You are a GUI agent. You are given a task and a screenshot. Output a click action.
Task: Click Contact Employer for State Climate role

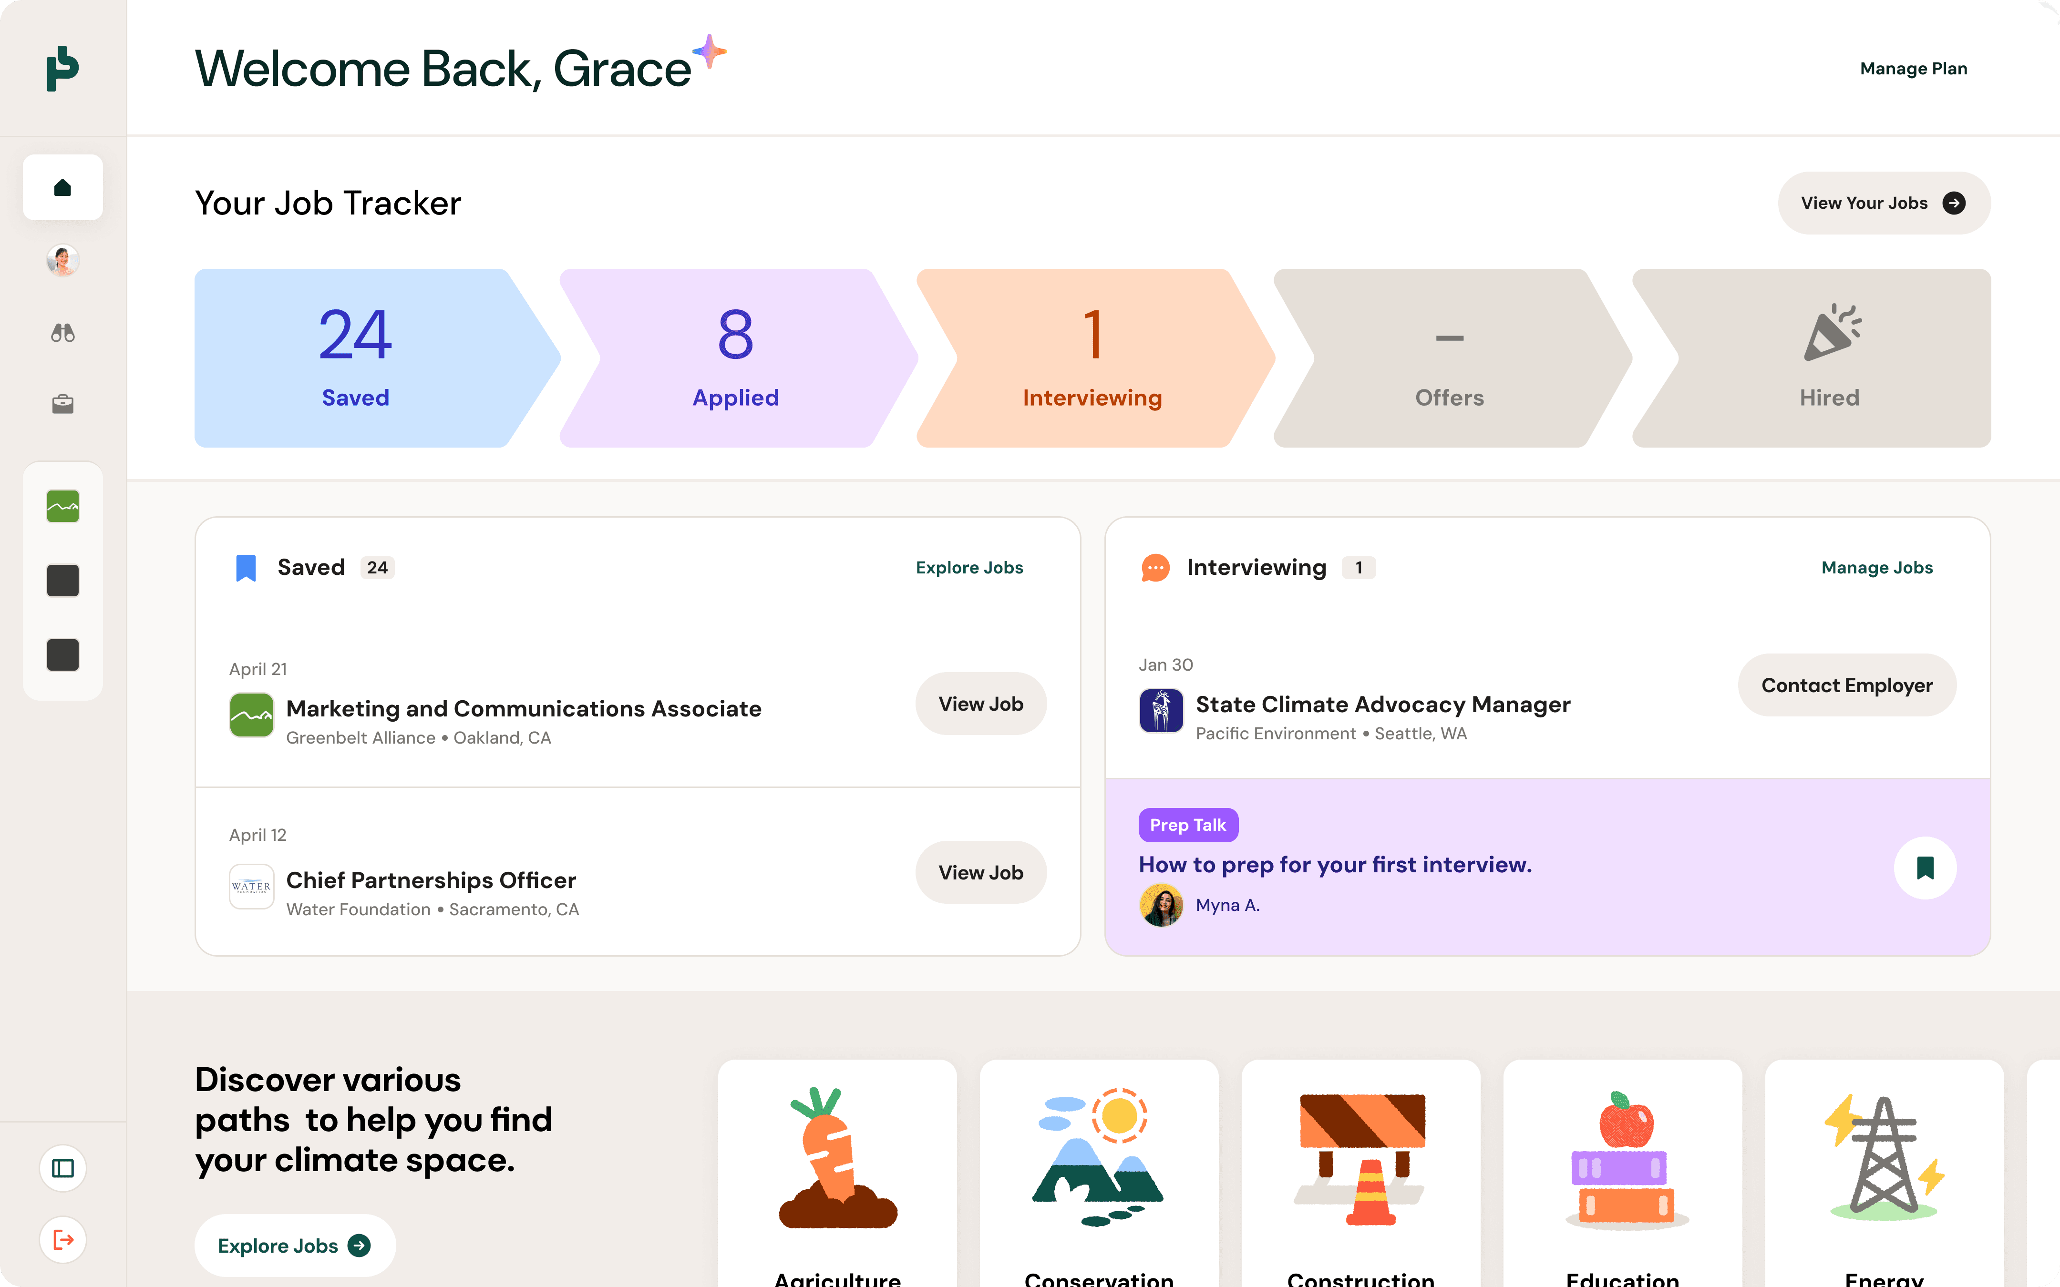[x=1846, y=685]
